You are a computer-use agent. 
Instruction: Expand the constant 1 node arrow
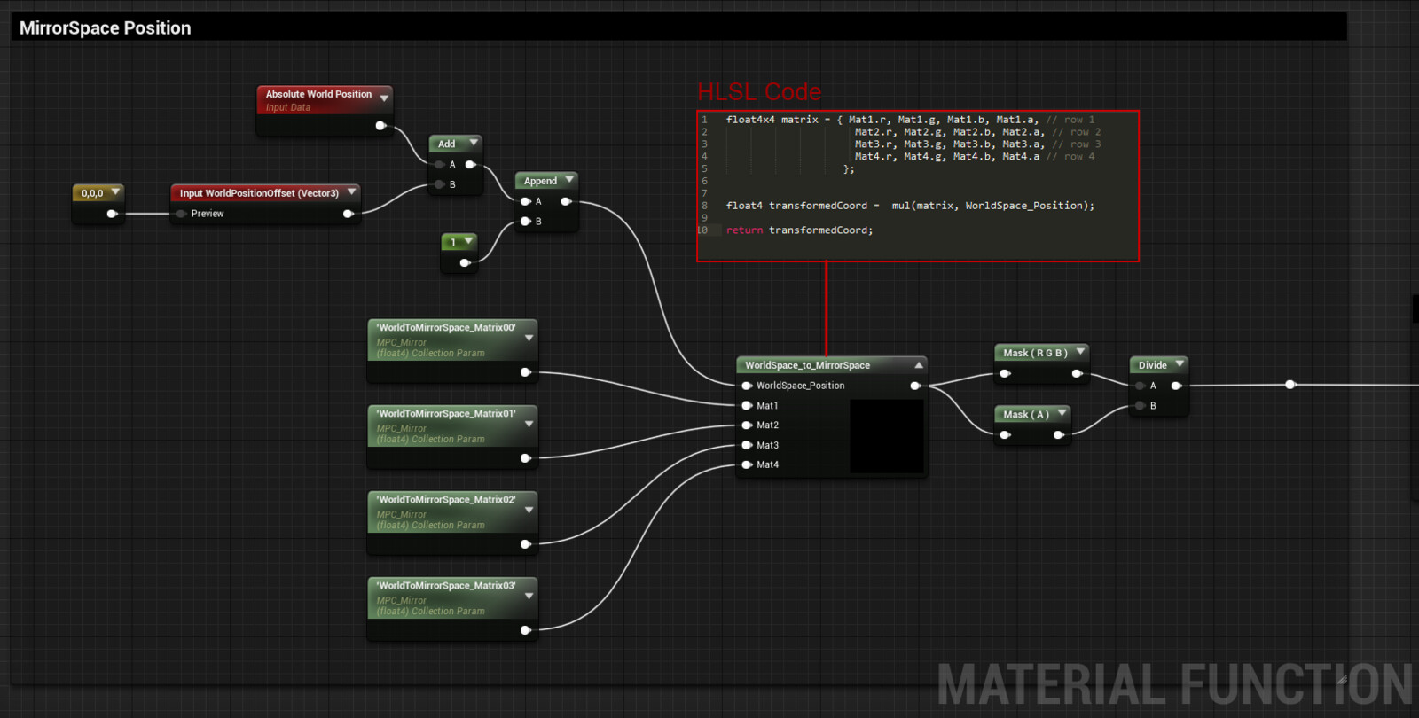click(x=468, y=241)
